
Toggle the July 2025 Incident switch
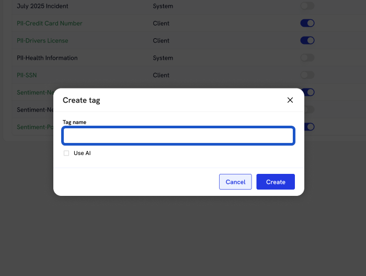(x=307, y=6)
